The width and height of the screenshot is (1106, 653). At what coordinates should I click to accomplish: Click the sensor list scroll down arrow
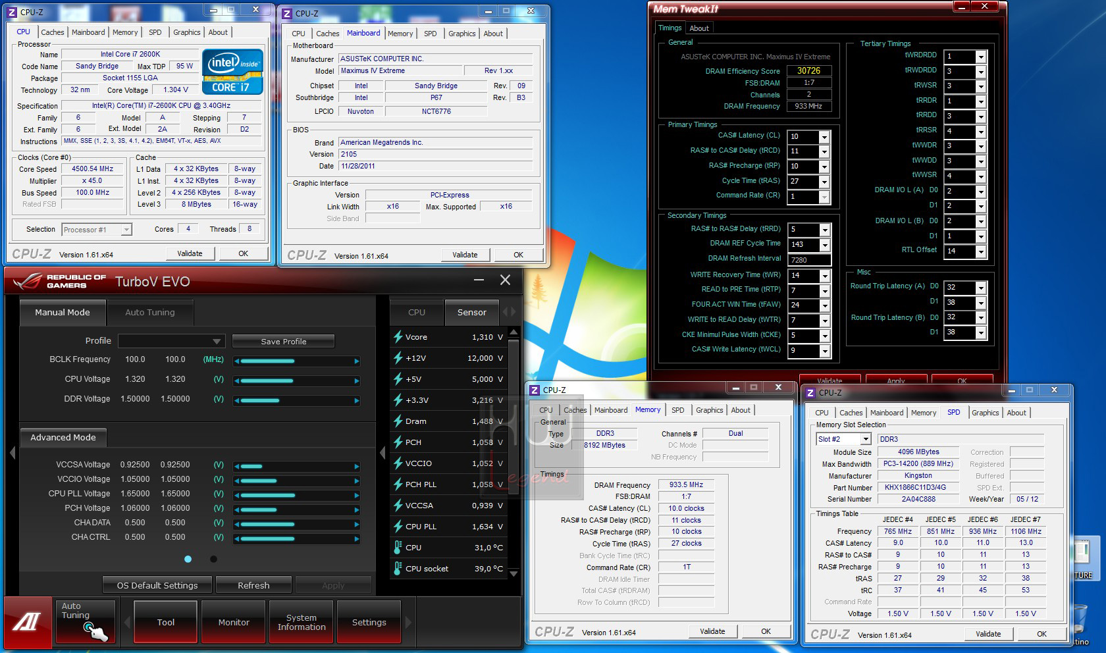(x=514, y=573)
